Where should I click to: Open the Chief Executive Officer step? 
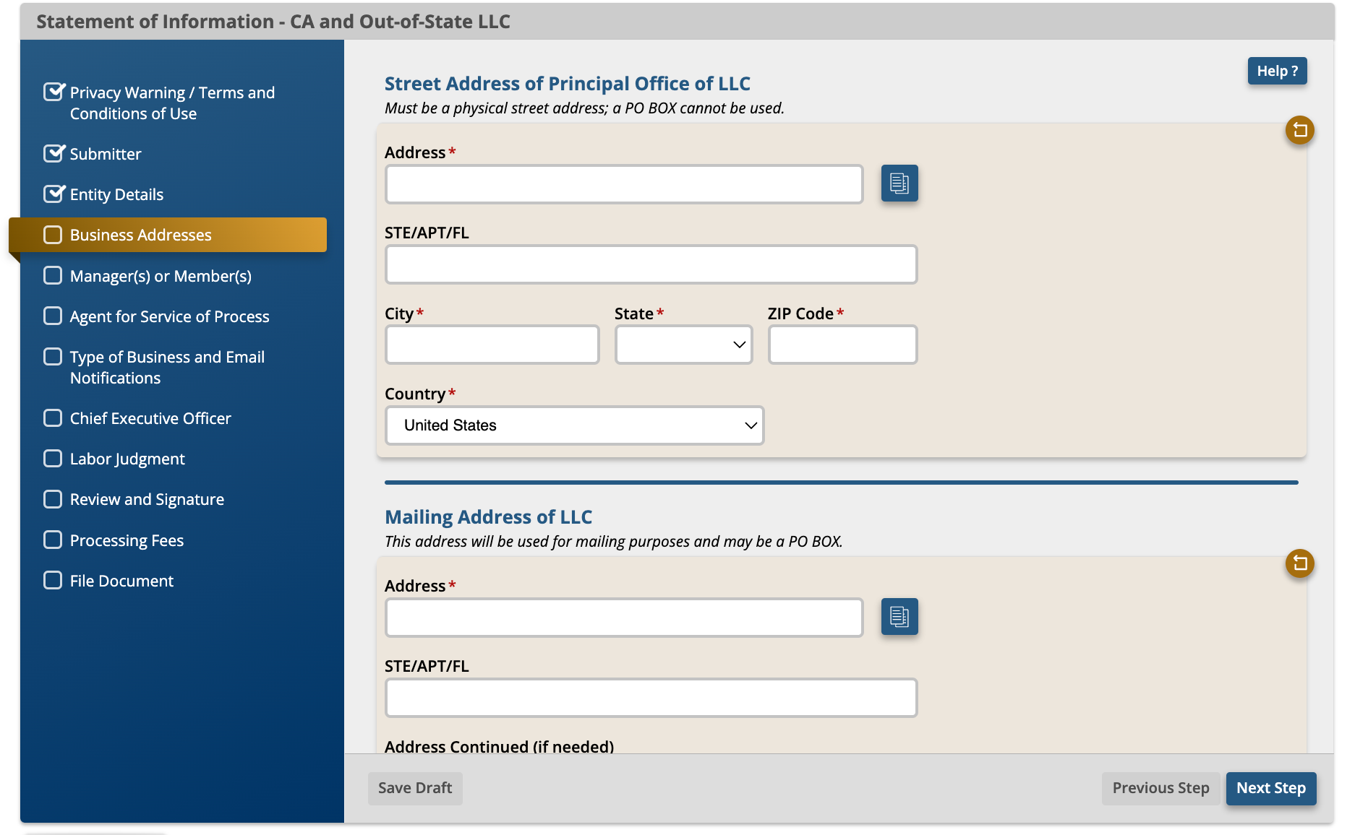click(x=150, y=418)
